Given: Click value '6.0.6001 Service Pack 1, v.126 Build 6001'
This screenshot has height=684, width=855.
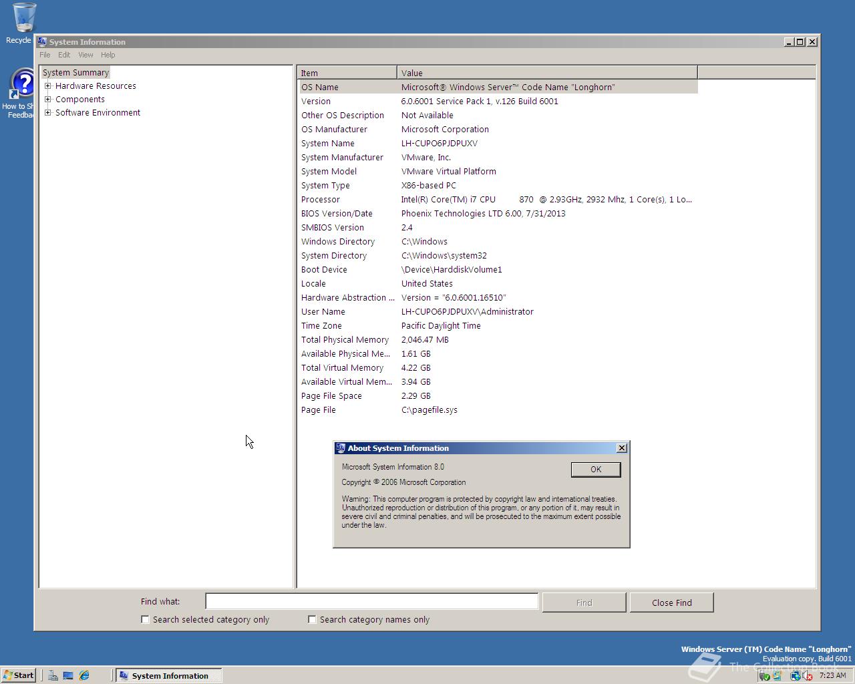Looking at the screenshot, I should [480, 101].
